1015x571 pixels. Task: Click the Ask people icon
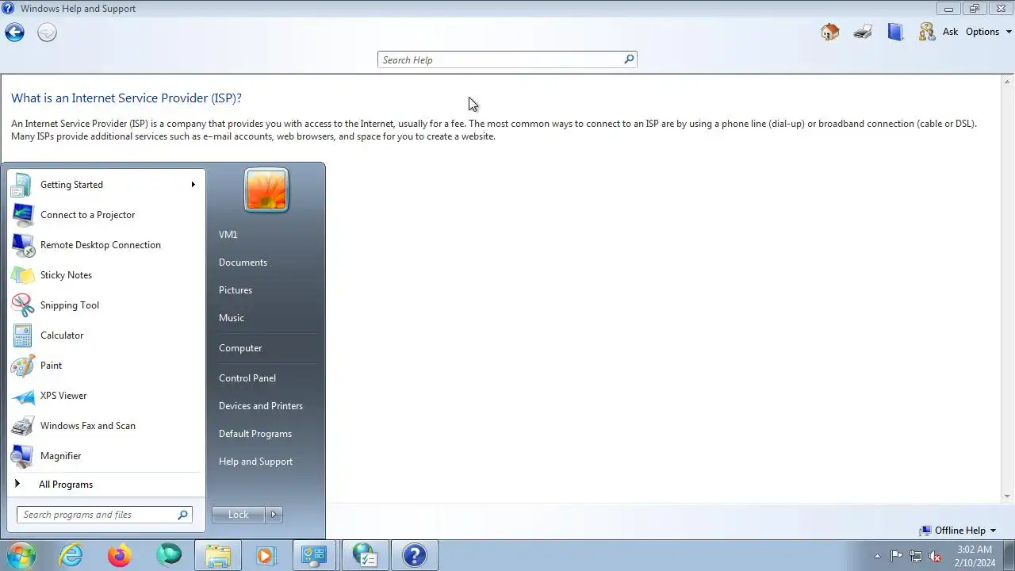[x=926, y=32]
